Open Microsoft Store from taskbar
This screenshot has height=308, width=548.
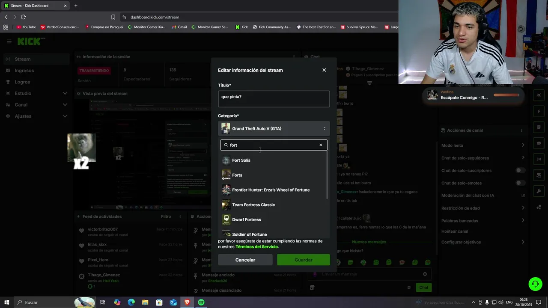coord(159,302)
